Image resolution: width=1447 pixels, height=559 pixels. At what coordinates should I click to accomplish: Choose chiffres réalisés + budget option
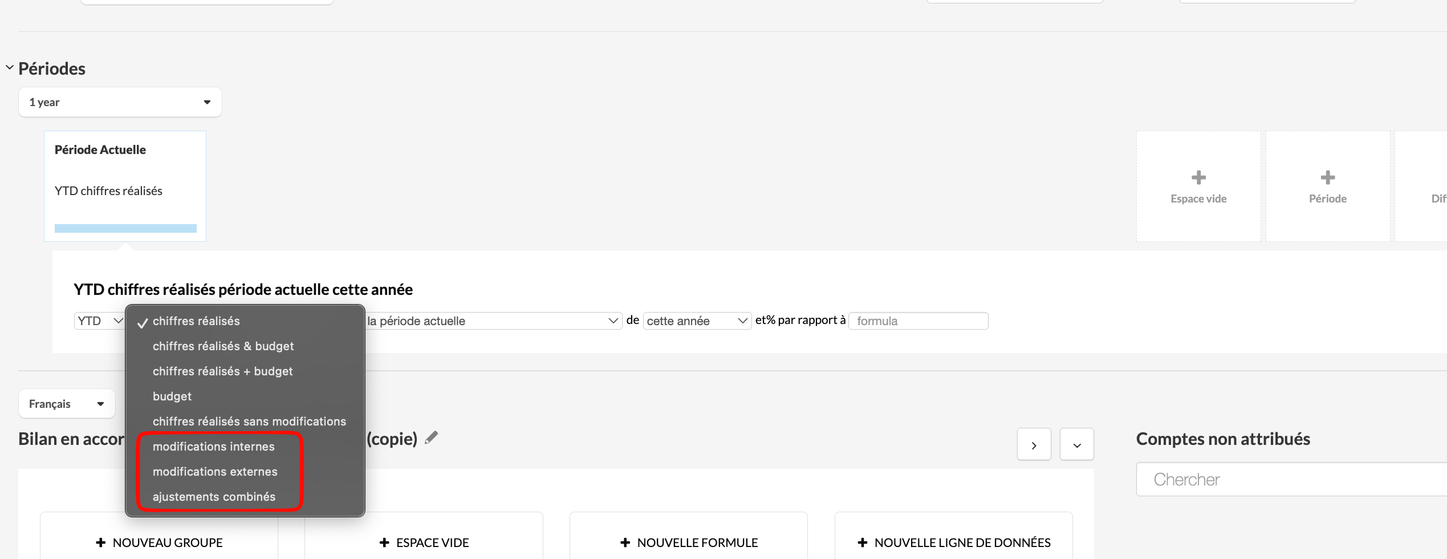[x=245, y=371]
